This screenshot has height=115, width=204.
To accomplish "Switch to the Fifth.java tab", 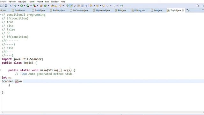I will pyautogui.click(x=121, y=10).
